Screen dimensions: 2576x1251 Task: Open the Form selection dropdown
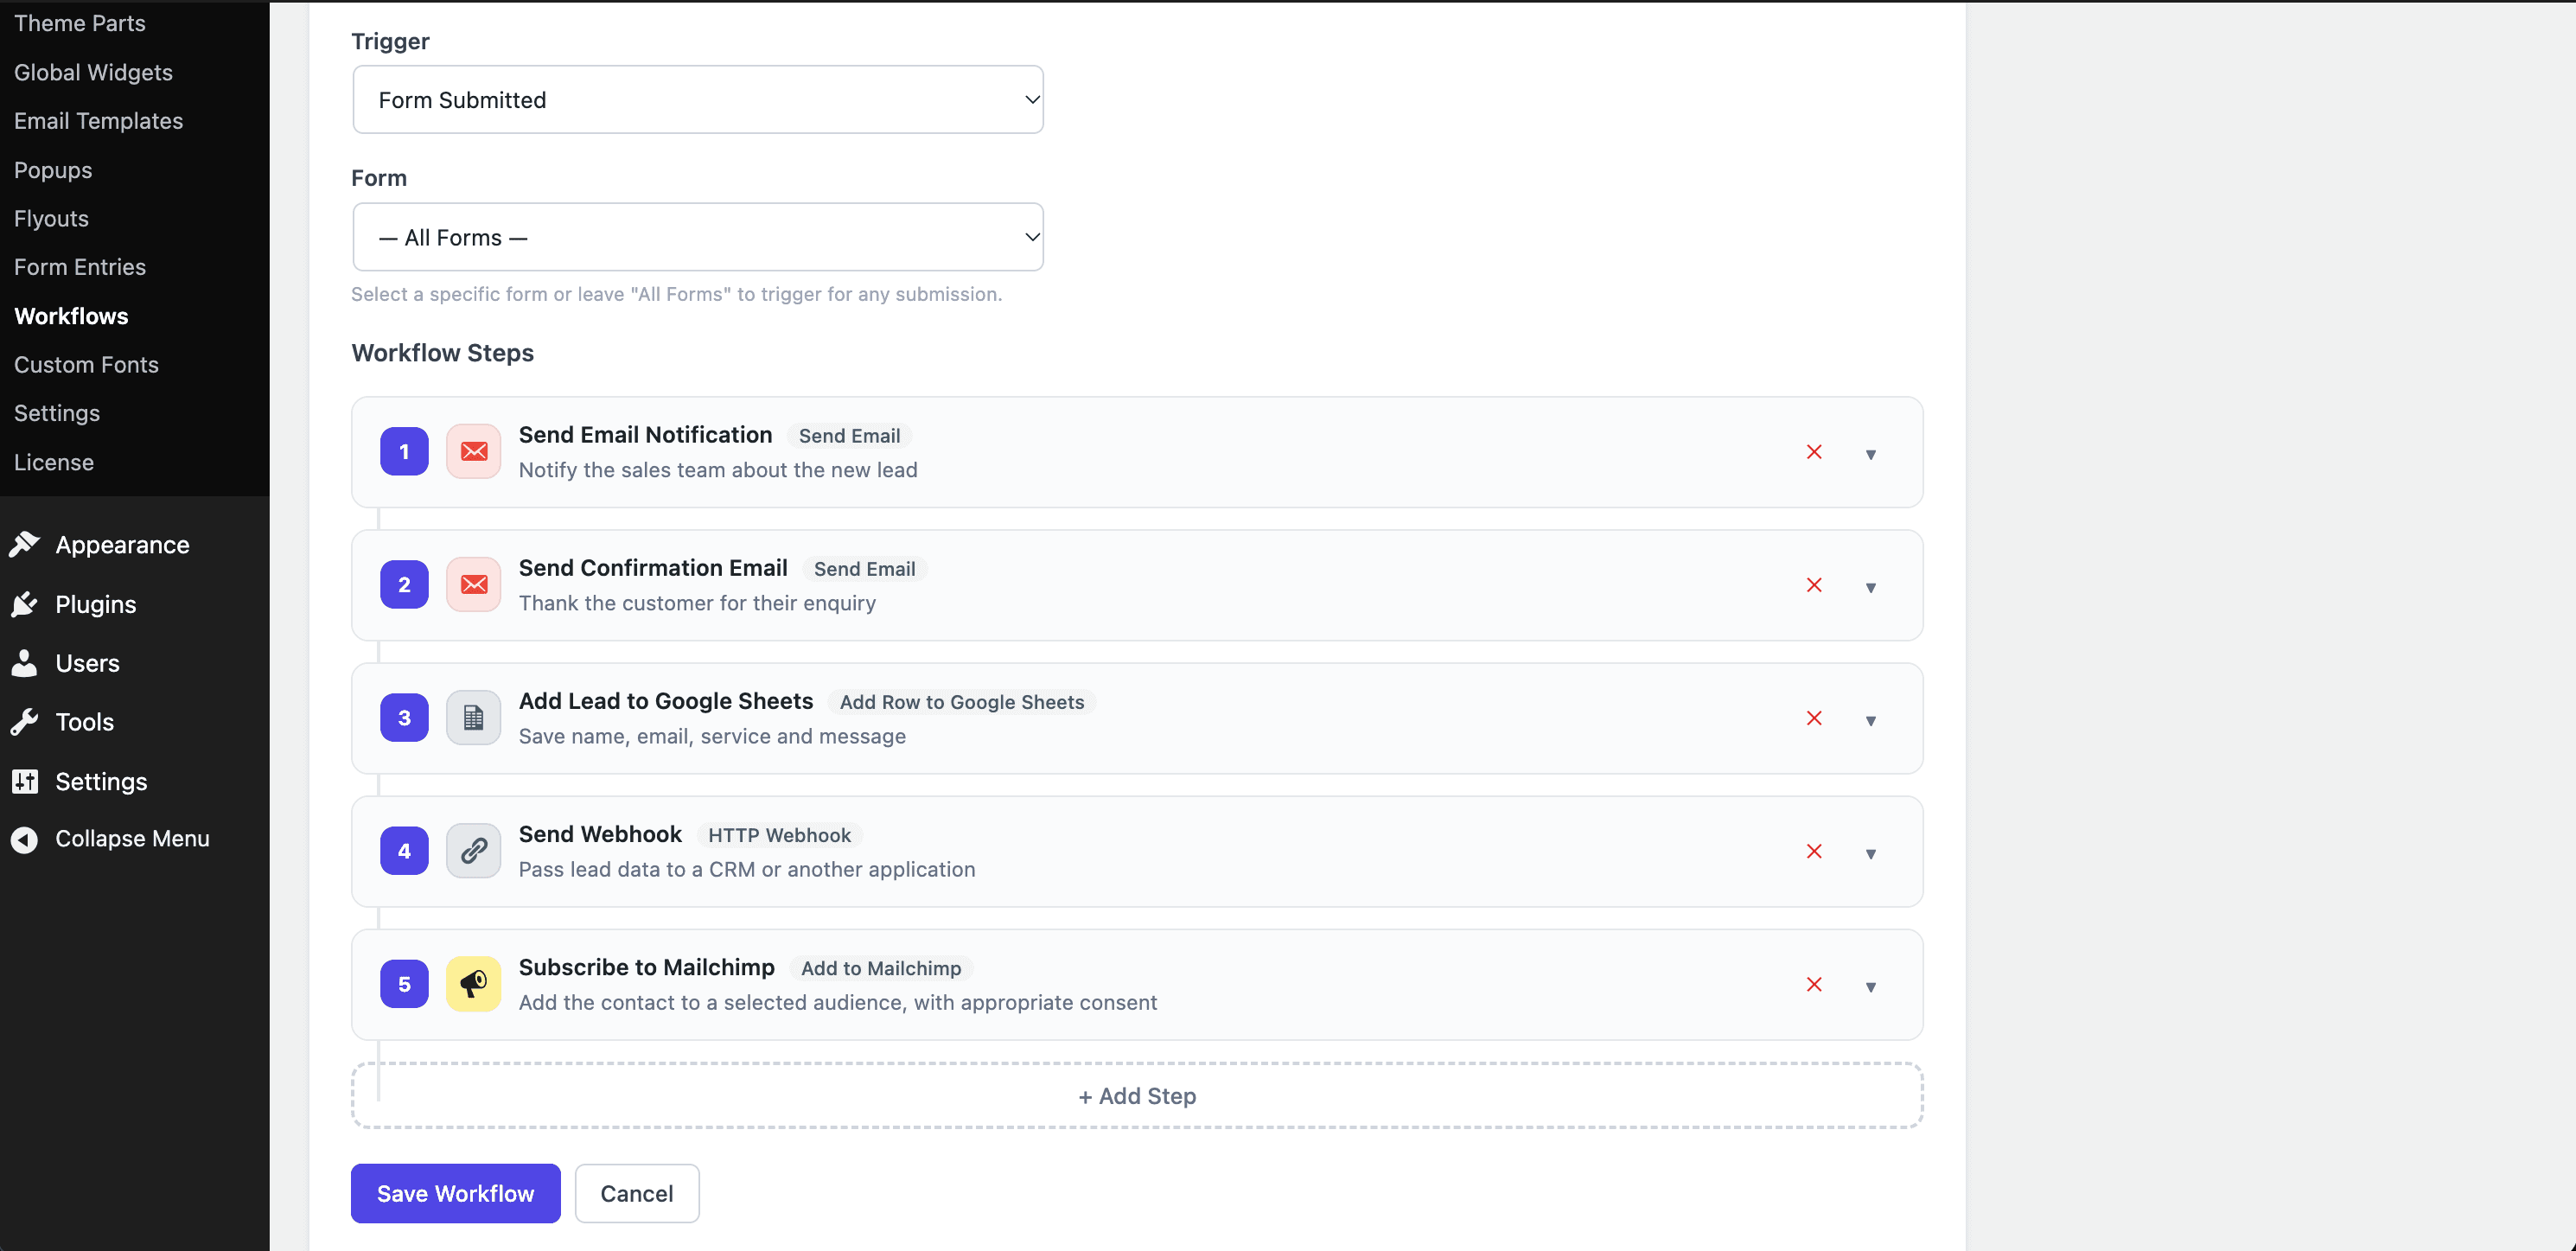[x=698, y=237]
